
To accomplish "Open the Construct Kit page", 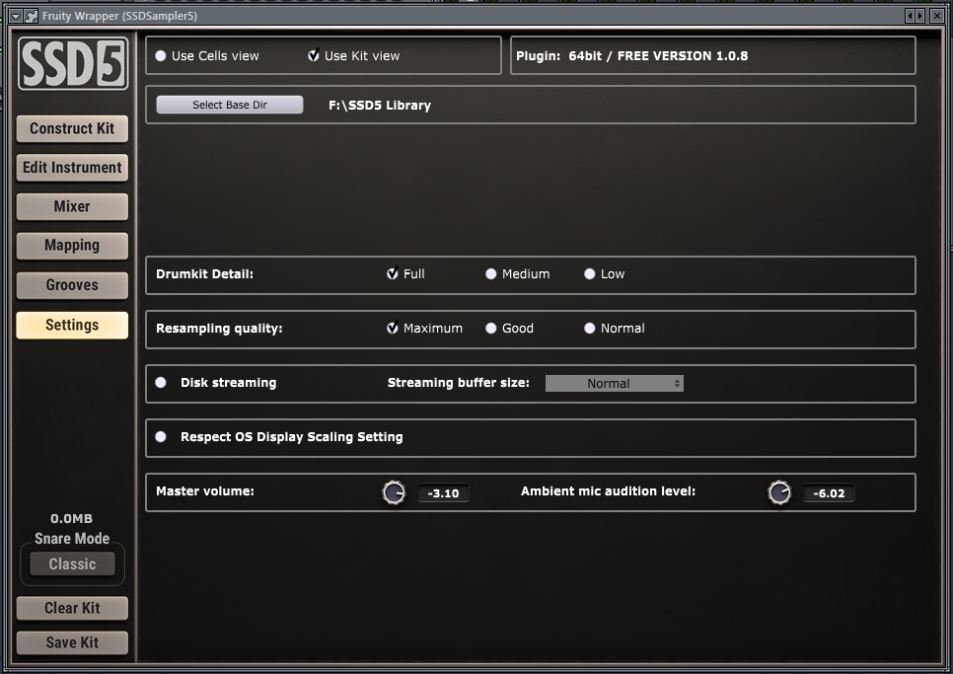I will click(x=72, y=129).
